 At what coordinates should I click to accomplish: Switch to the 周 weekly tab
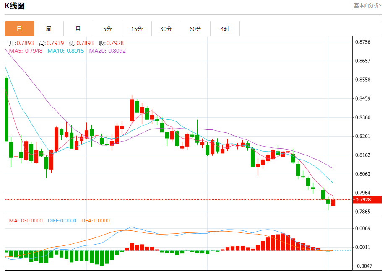click(x=49, y=29)
